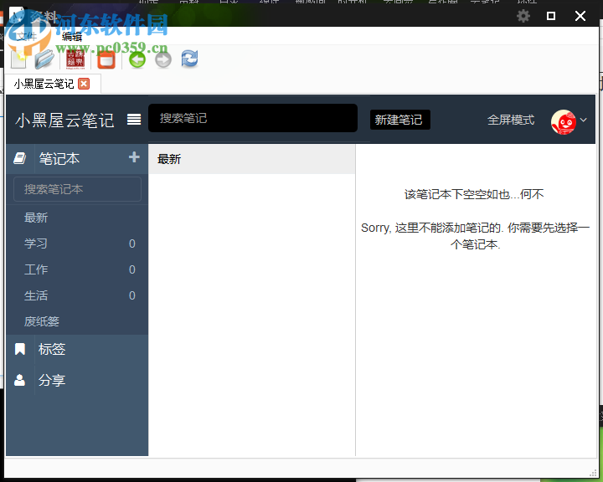Open the 文件 menu

pos(27,37)
